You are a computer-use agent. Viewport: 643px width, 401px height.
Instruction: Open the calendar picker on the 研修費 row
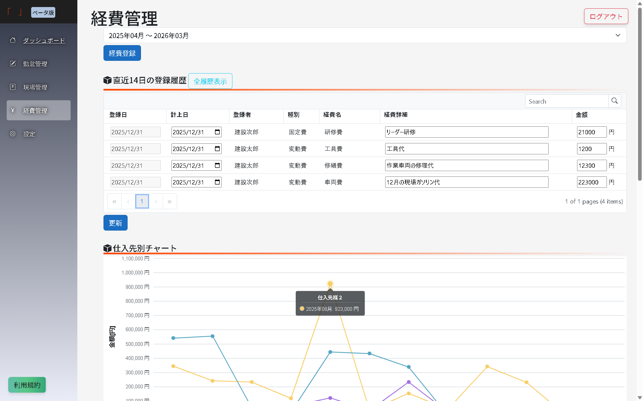[217, 132]
